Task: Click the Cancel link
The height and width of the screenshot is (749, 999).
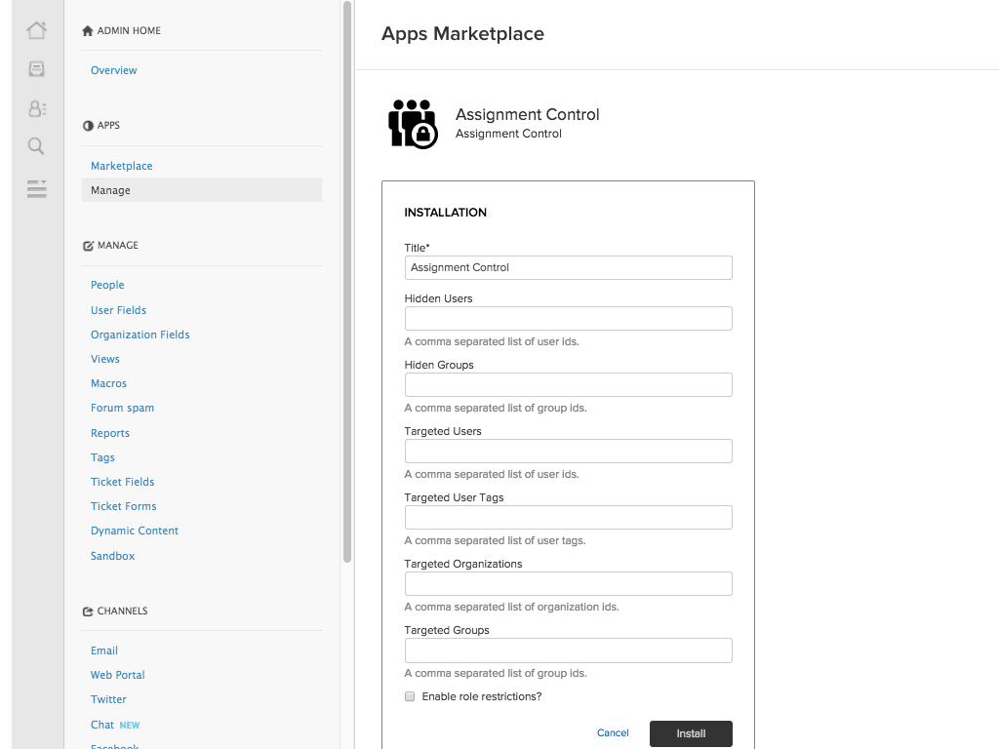Action: [613, 732]
